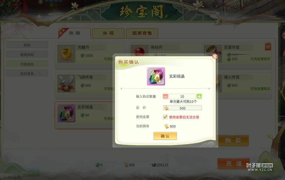Image resolution: width=285 pixels, height=180 pixels.
Task: Click the gold ticket icon in total price
Action: tap(166, 108)
